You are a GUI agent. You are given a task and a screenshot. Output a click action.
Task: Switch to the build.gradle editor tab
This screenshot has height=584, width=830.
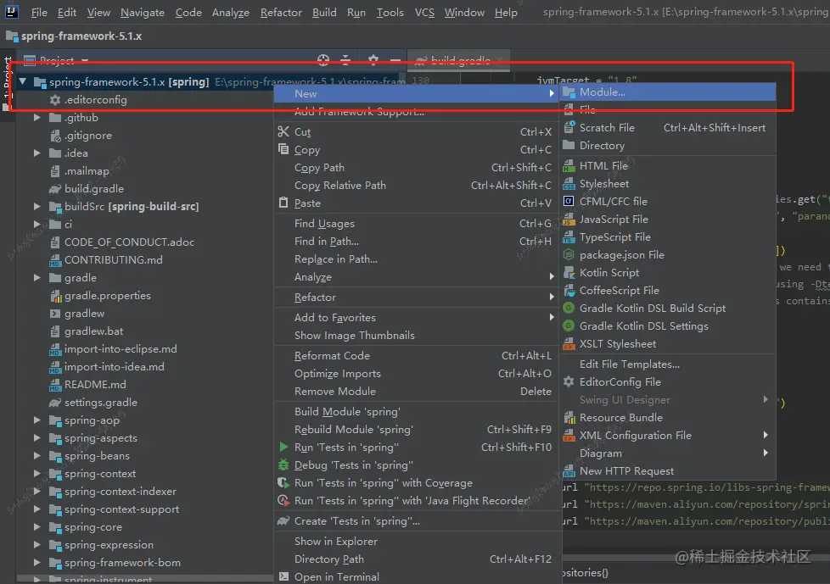(x=458, y=60)
